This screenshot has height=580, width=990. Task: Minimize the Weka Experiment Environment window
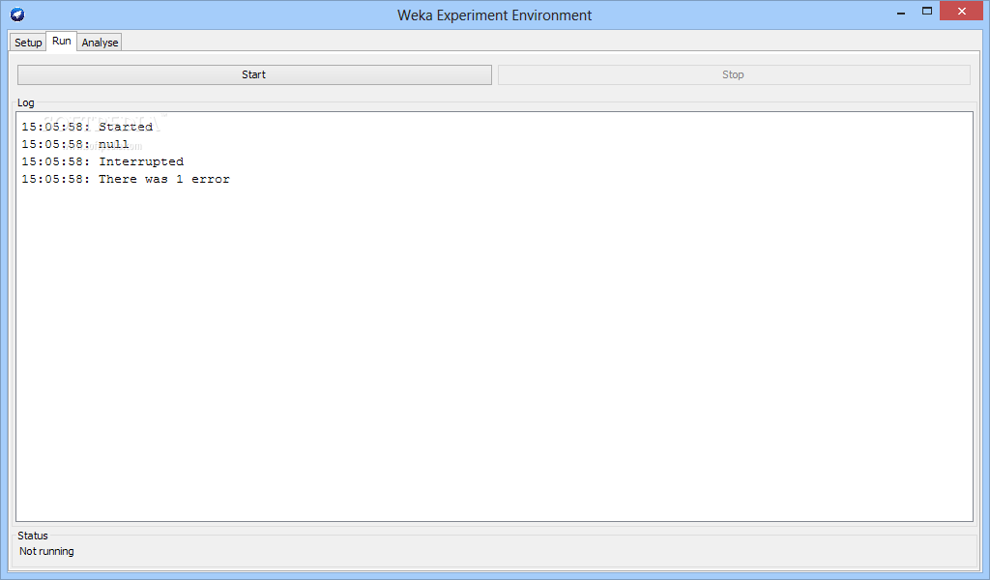[x=901, y=12]
